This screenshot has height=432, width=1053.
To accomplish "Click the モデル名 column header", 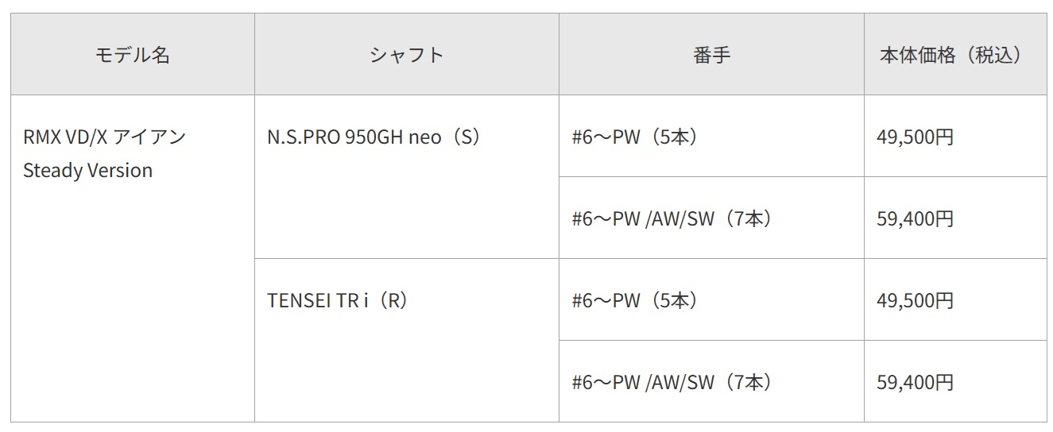I will tap(133, 55).
